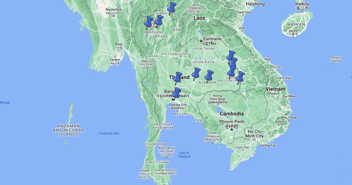Click the Pattaya City label
Viewport: 352px width, 185px height.
[178, 105]
